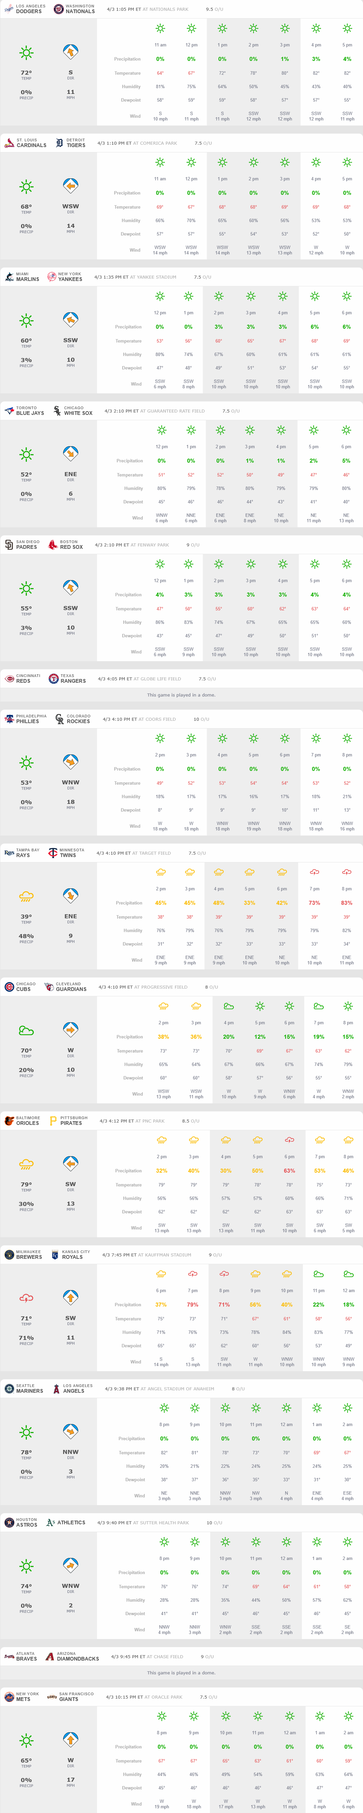Open the New York Yankees team link
The image size is (363, 1813).
pos(70,279)
